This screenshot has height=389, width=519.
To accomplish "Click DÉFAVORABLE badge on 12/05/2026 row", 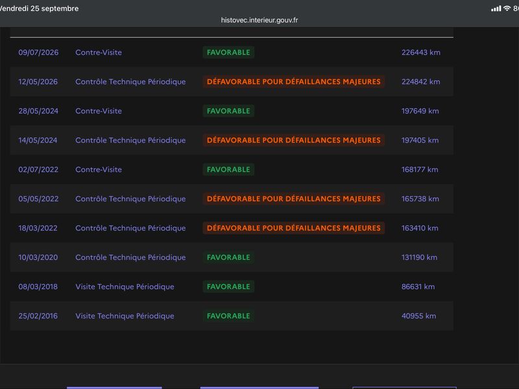I will [x=294, y=82].
